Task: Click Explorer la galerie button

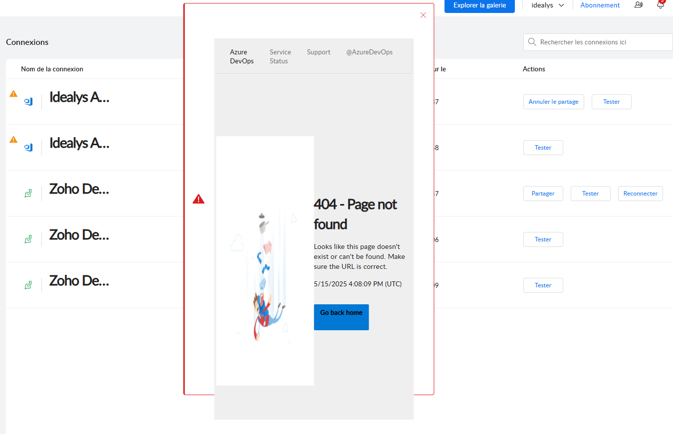Action: click(x=479, y=5)
